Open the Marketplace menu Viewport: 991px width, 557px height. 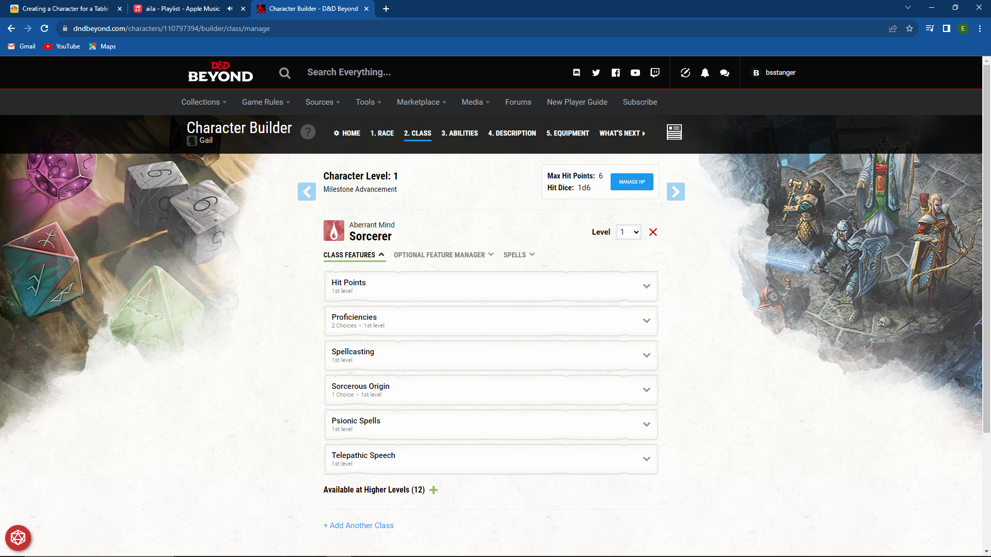click(422, 102)
